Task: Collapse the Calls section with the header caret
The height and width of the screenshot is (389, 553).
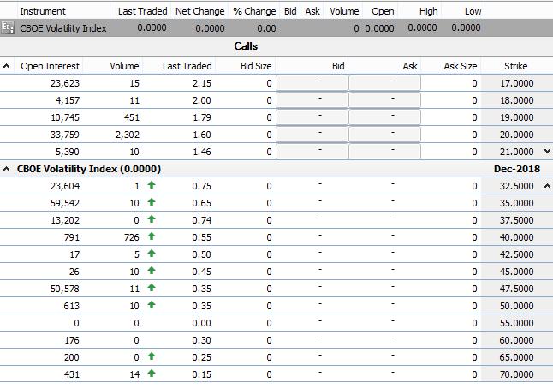Action: coord(6,66)
